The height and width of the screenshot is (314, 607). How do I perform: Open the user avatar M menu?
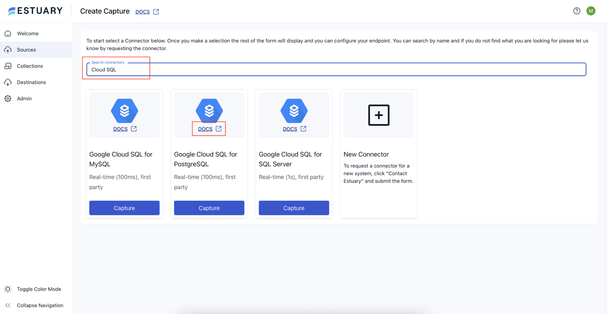click(x=591, y=11)
